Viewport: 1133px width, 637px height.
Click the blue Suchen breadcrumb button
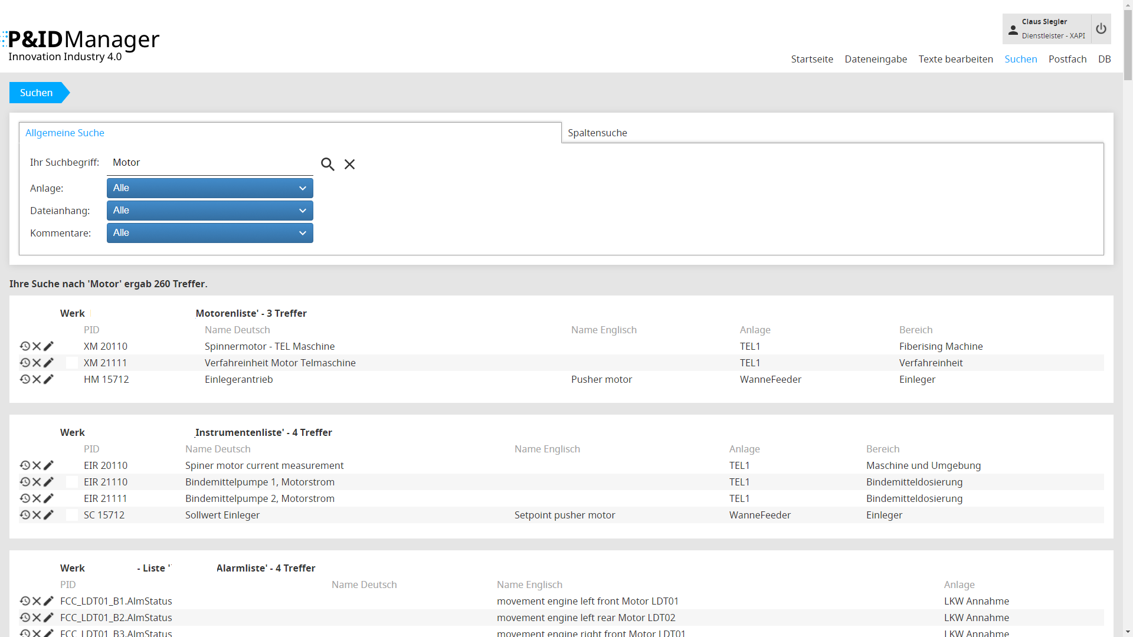pyautogui.click(x=37, y=93)
